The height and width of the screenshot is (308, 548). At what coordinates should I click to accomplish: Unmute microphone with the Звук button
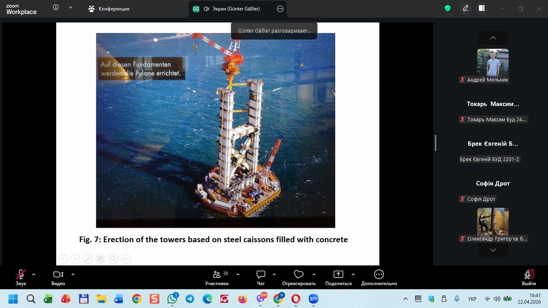[x=21, y=277]
